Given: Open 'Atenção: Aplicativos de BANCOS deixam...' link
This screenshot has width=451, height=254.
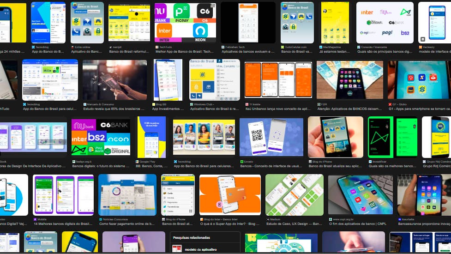Looking at the screenshot, I should pyautogui.click(x=349, y=109).
